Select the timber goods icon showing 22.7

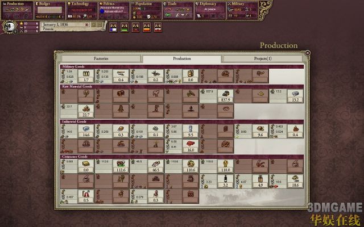(x=86, y=108)
